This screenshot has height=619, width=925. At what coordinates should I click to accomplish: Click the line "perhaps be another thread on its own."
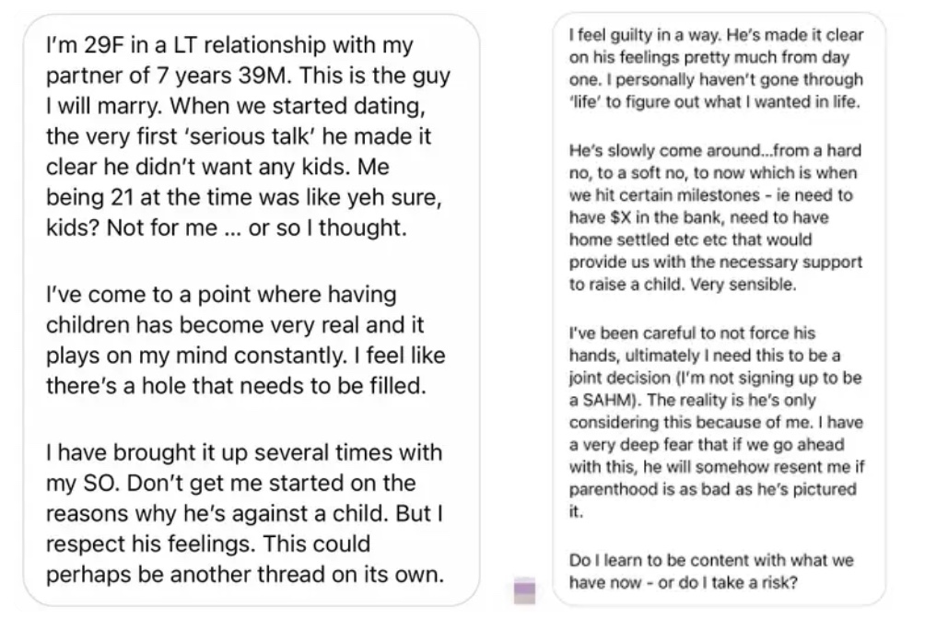[245, 574]
